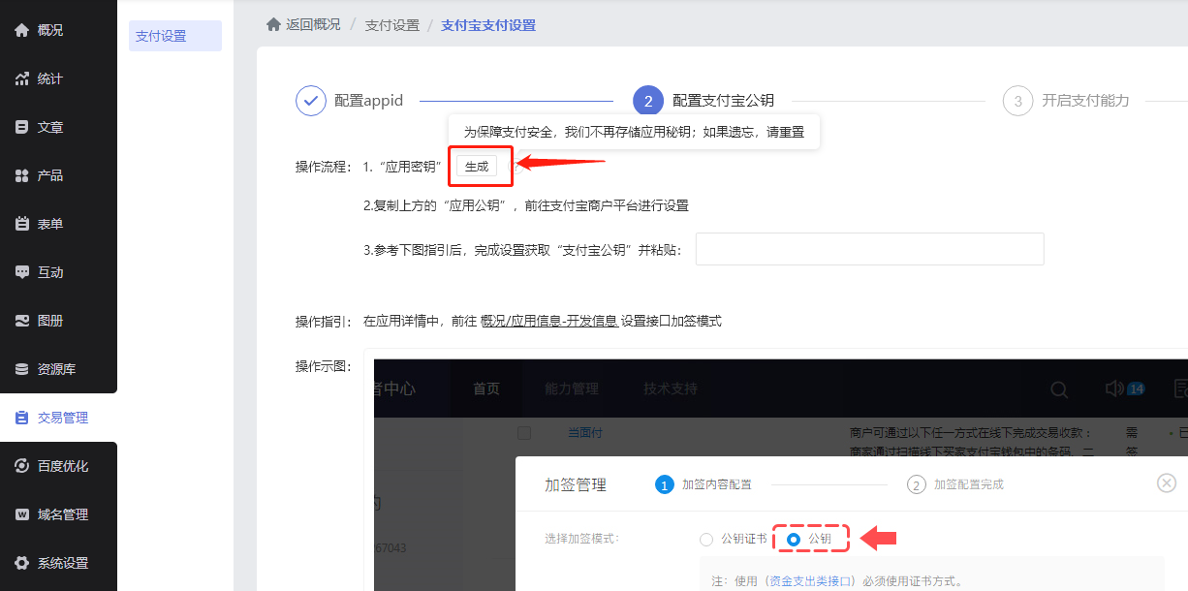Click the checkmark circle for 配置appid step
Image resolution: width=1188 pixels, height=591 pixels.
click(x=310, y=101)
